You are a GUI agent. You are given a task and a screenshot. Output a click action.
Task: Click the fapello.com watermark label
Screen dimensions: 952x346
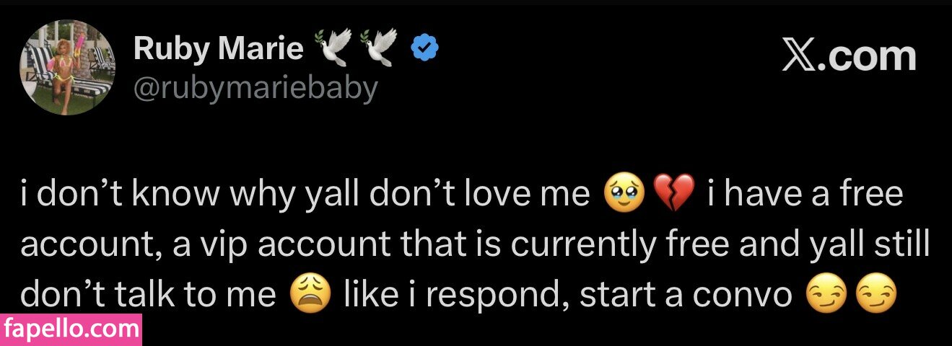[x=71, y=331]
